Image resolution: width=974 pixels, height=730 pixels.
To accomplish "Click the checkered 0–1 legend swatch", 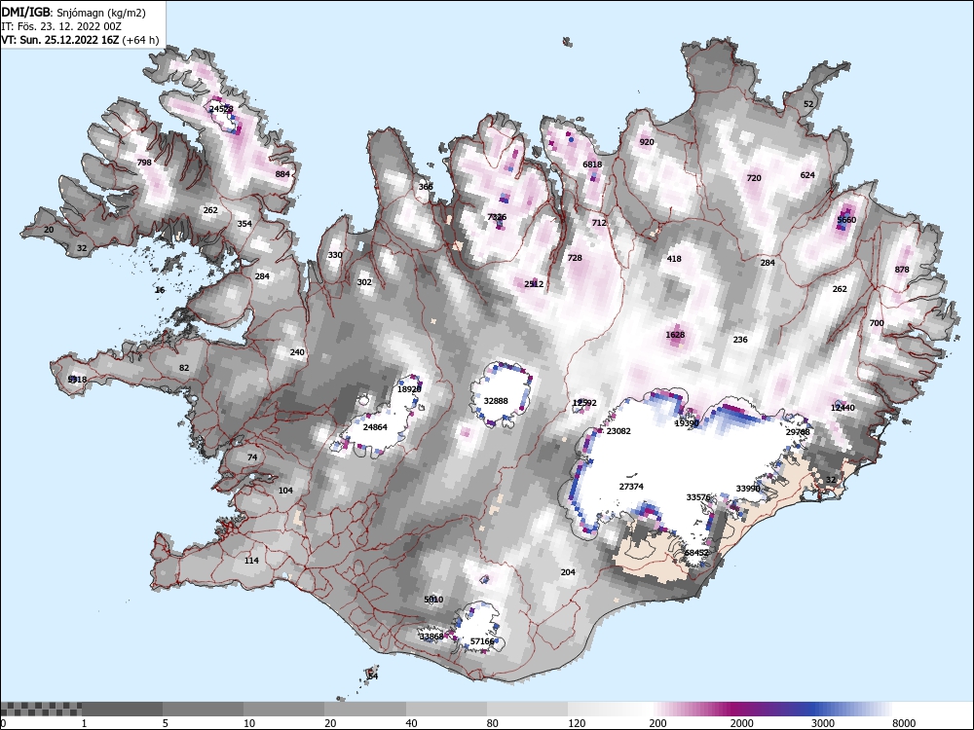I will pyautogui.click(x=41, y=709).
